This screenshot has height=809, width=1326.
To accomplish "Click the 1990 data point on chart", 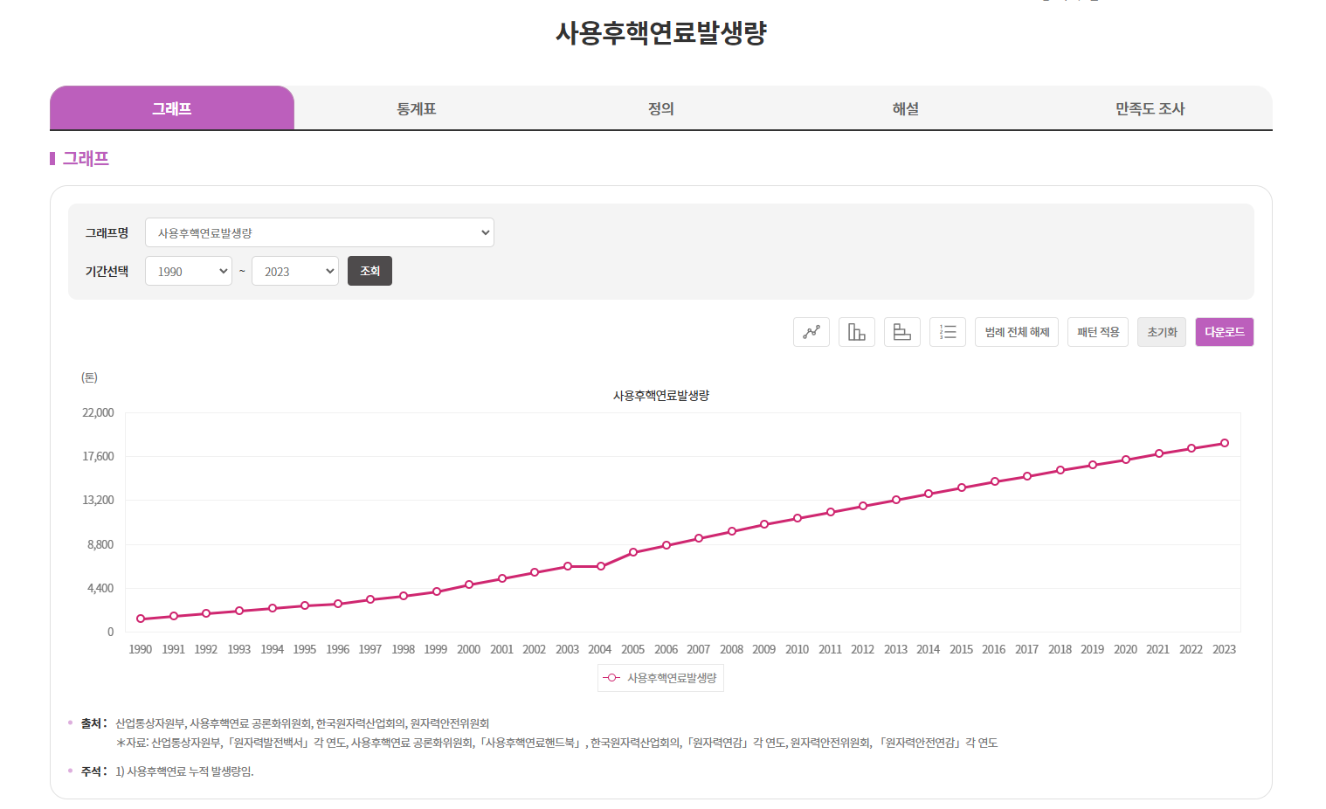I will (141, 619).
